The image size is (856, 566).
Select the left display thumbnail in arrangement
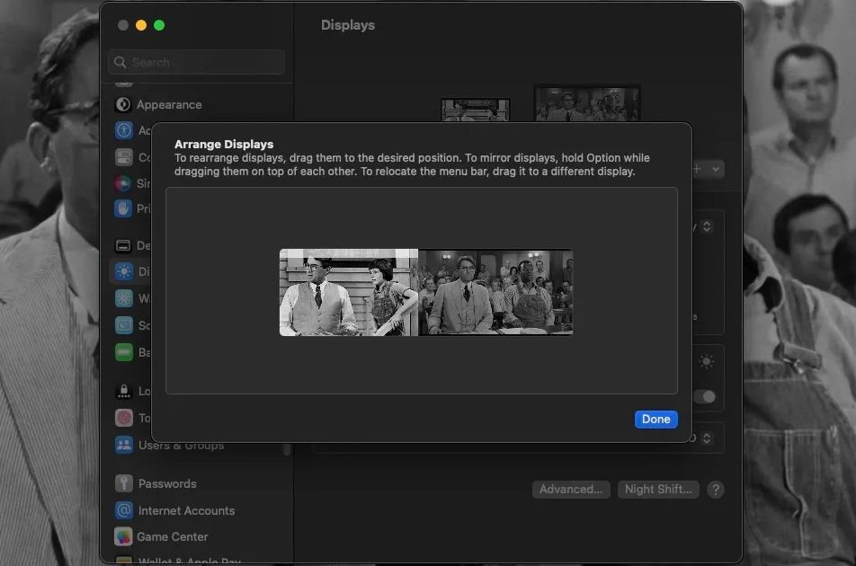pyautogui.click(x=349, y=292)
